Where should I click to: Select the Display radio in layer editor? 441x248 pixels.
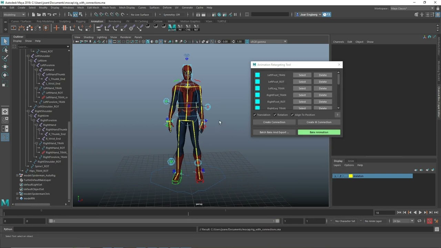tap(338, 161)
